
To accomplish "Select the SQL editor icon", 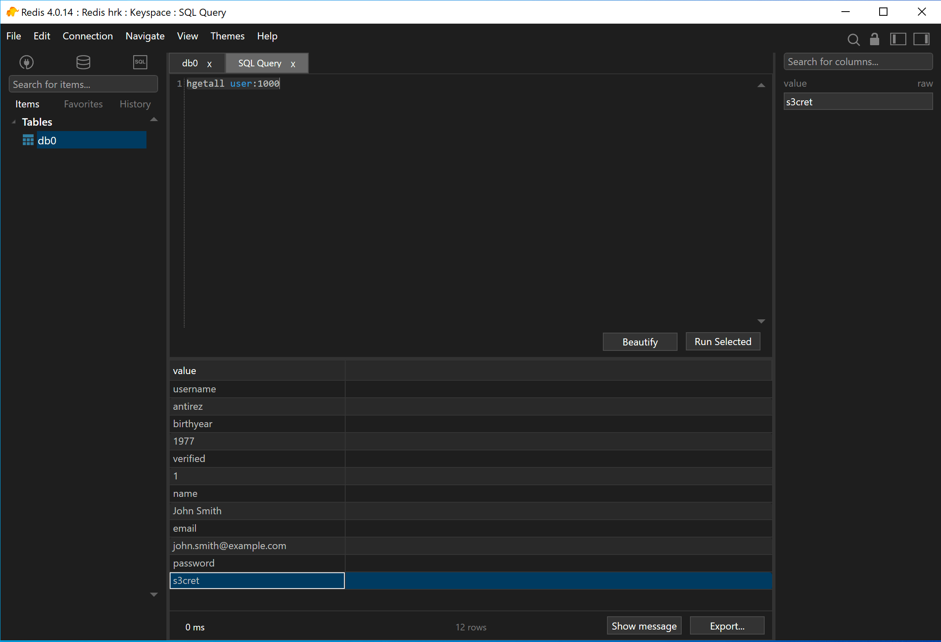I will point(140,62).
